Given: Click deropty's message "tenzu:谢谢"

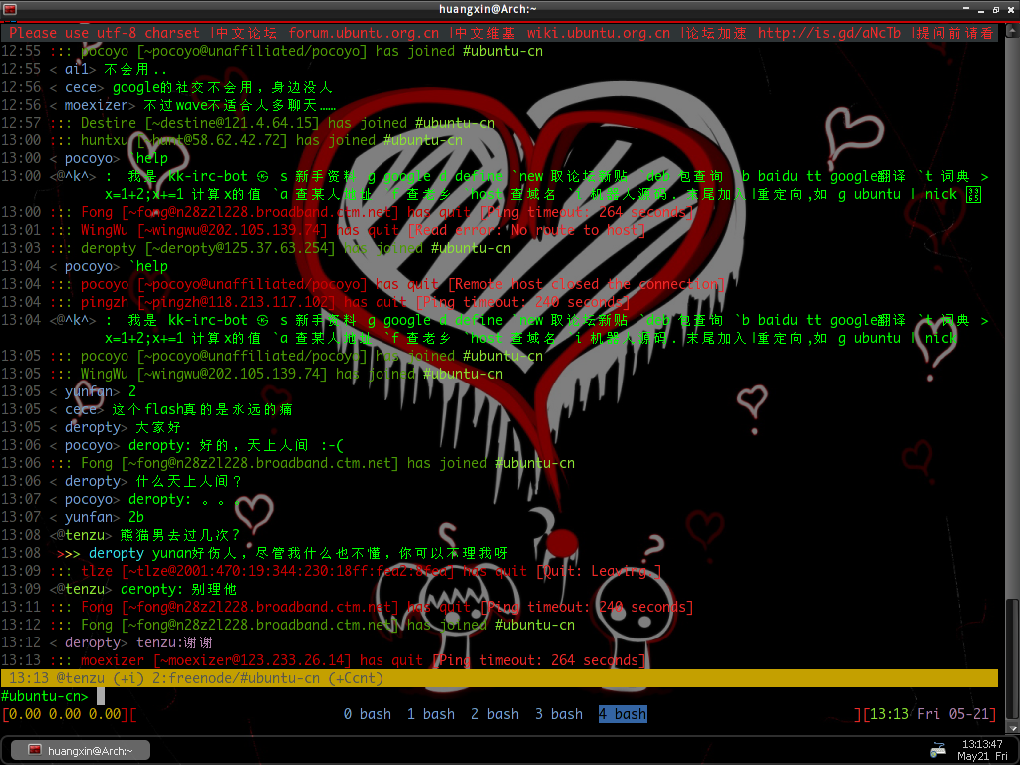Looking at the screenshot, I should click(x=174, y=642).
